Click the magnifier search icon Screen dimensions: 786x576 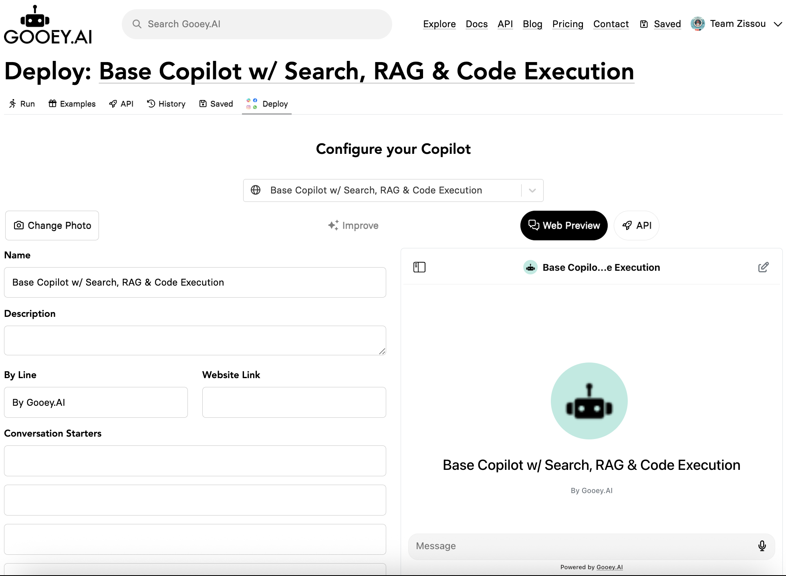click(x=137, y=24)
